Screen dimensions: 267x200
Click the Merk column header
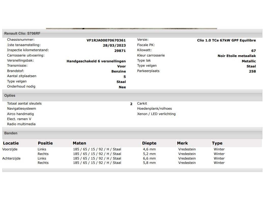(x=182, y=143)
